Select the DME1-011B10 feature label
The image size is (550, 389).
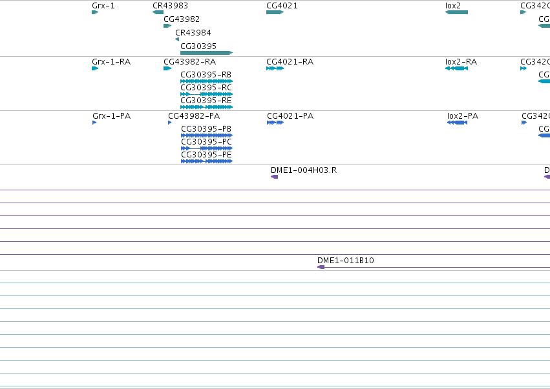click(x=346, y=261)
